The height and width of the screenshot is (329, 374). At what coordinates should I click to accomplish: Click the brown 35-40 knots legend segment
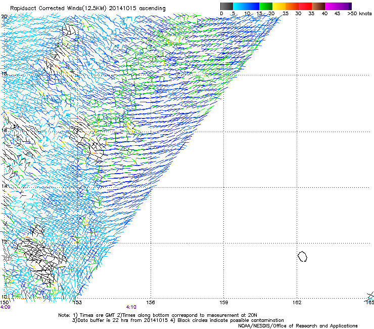click(318, 6)
